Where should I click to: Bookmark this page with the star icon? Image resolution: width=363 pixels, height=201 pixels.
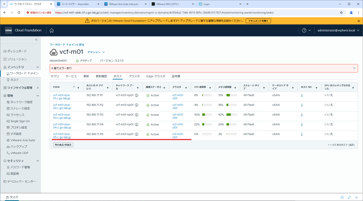coord(341,13)
